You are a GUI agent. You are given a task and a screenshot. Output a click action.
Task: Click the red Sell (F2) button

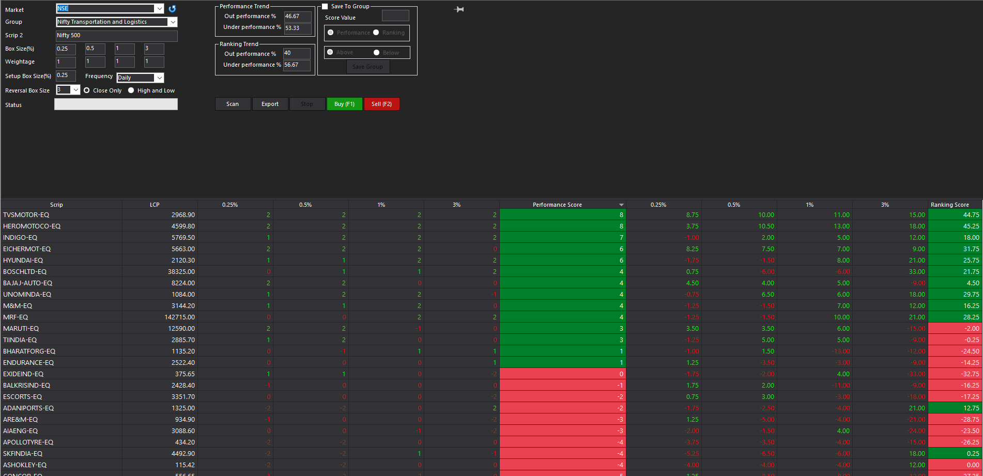tap(381, 104)
